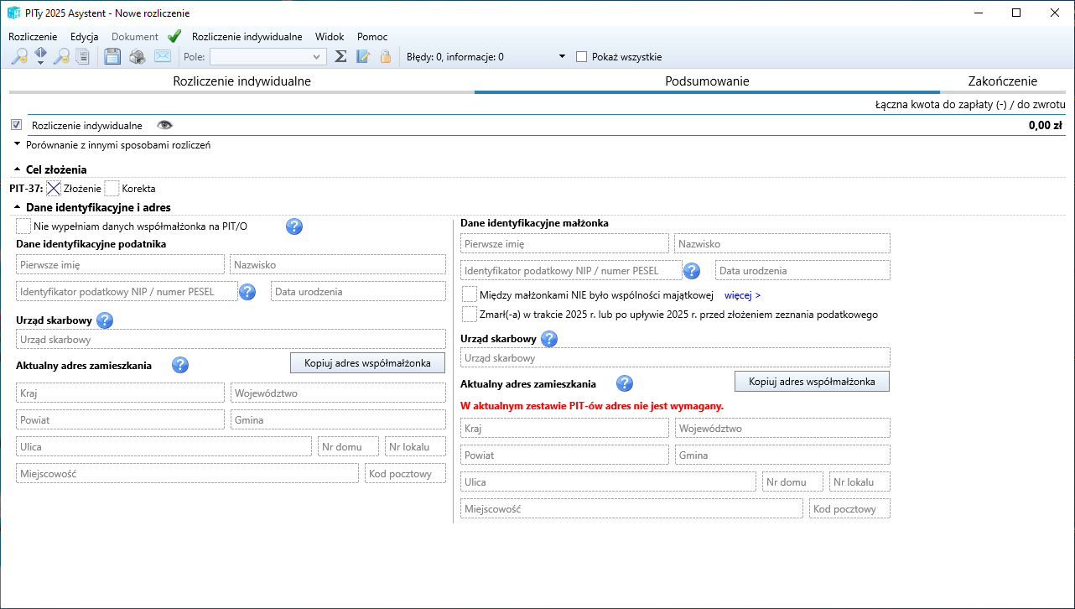The height and width of the screenshot is (609, 1075).
Task: Toggle the eye icon next to Rozliczenie indywidualne
Action: tap(165, 125)
